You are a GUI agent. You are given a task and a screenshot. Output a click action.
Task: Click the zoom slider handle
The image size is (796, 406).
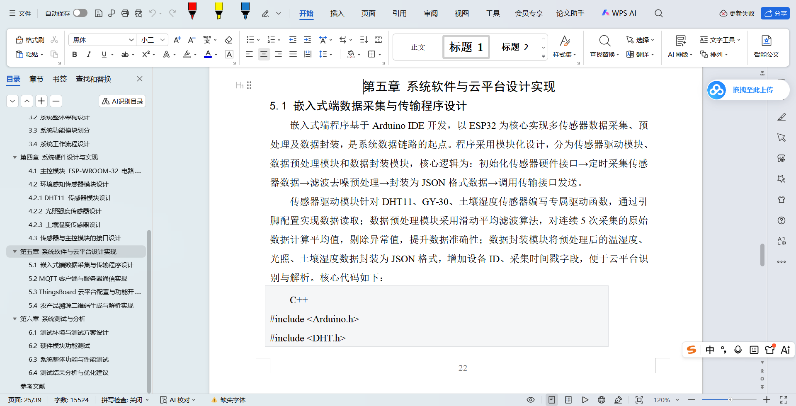[730, 400]
